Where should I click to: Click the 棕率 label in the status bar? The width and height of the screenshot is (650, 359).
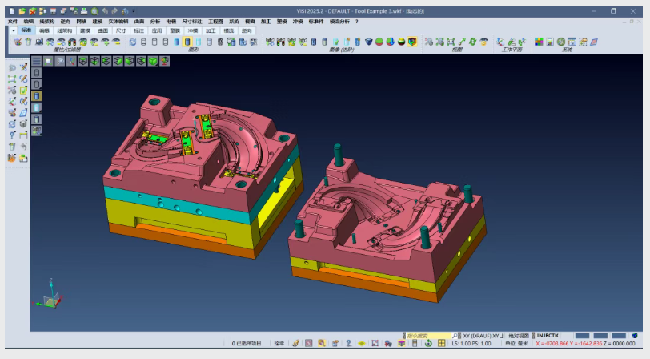click(279, 343)
